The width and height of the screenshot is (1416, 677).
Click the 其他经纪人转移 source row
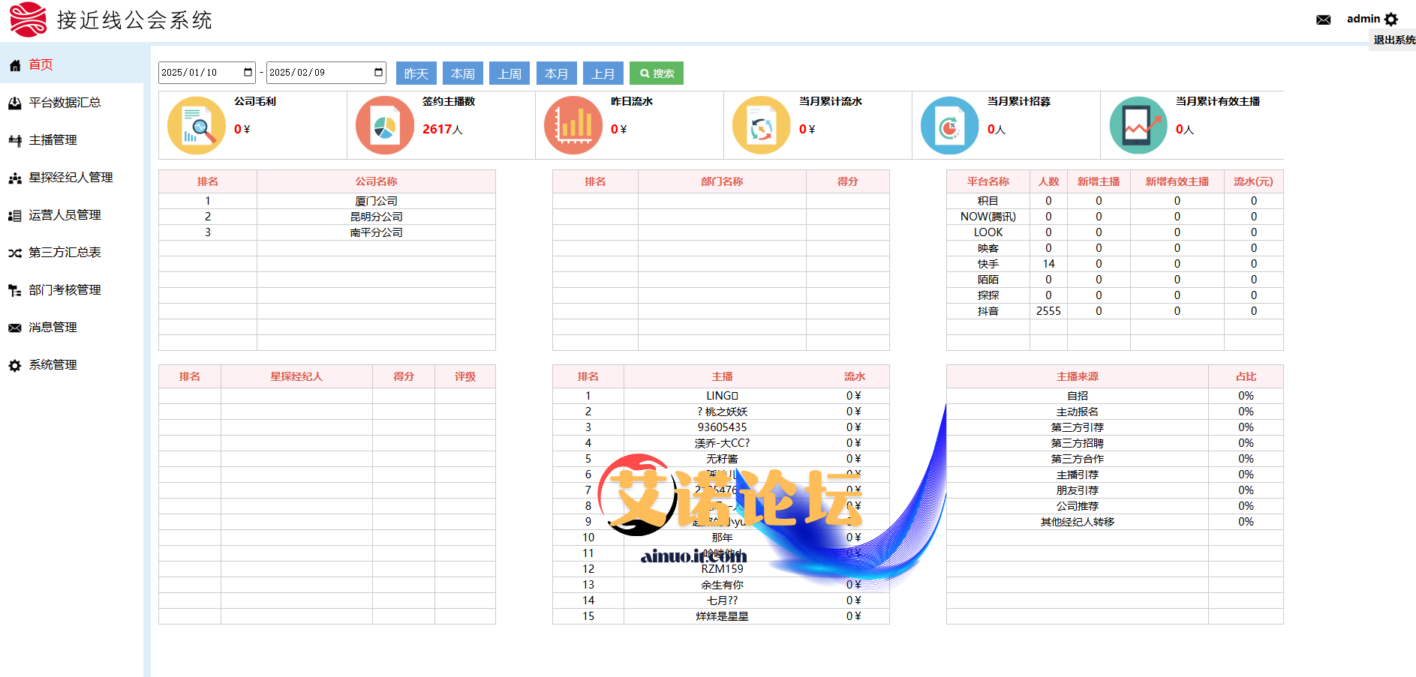click(1115, 522)
